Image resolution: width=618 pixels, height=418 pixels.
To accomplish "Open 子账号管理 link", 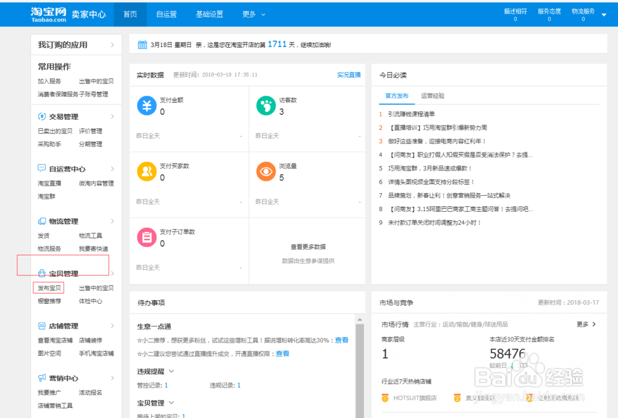I will point(93,94).
